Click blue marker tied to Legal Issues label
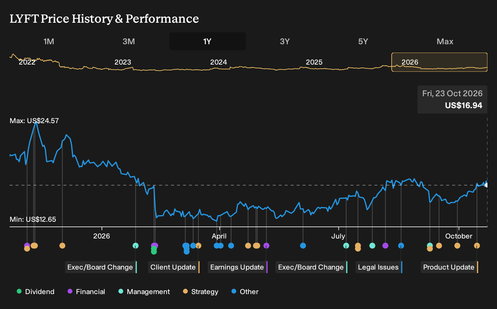The width and height of the screenshot is (497, 309). [401, 246]
